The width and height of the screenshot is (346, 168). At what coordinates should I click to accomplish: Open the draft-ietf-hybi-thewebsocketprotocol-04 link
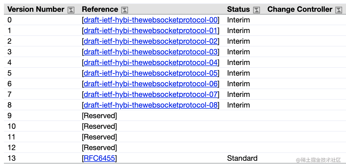(x=150, y=62)
